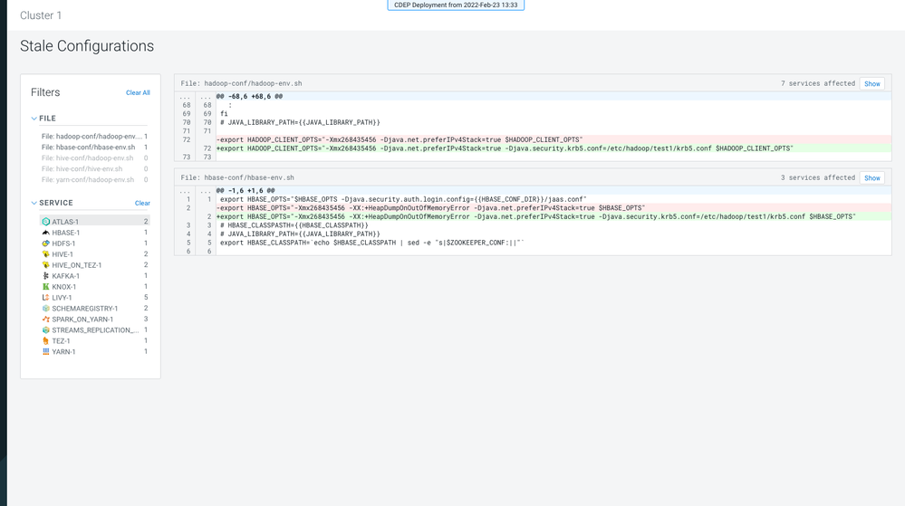Click the KAFKA-1 service icon
905x506 pixels.
(x=45, y=276)
